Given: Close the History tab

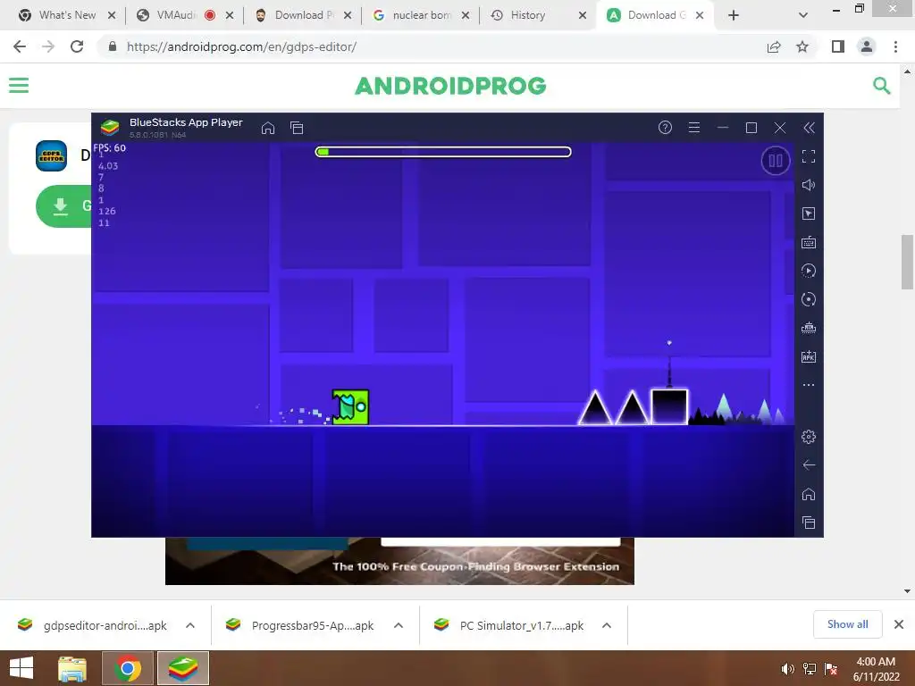Looking at the screenshot, I should coord(583,15).
